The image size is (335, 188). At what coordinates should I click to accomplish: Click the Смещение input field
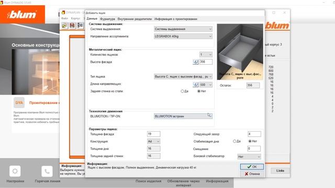pos(254,148)
